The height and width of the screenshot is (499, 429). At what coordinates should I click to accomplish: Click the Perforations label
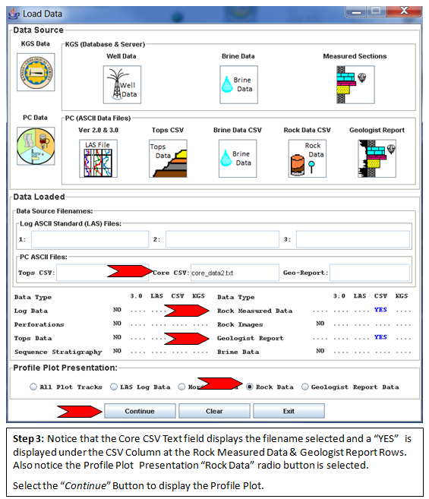[x=39, y=324]
